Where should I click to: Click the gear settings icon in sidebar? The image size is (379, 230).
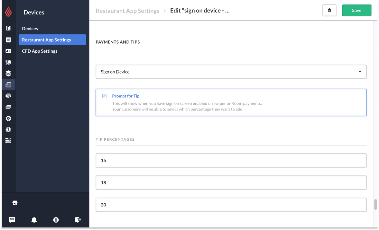(8, 119)
